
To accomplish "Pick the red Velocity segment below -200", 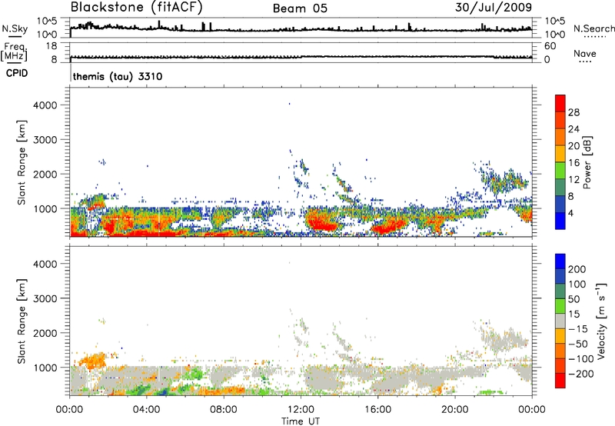I will pyautogui.click(x=560, y=381).
